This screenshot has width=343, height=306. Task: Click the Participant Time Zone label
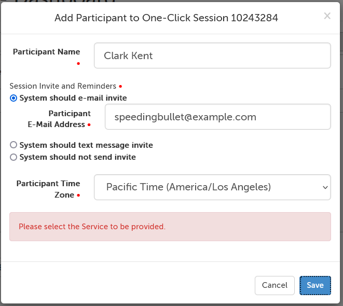(48, 189)
